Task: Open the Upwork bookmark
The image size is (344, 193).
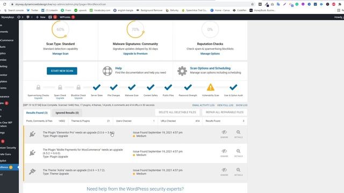Action: click(80, 10)
